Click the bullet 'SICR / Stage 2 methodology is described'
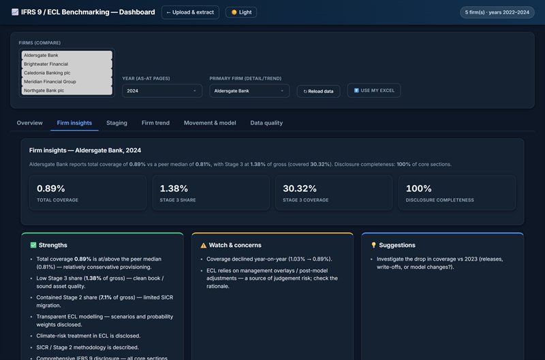 [x=88, y=347]
